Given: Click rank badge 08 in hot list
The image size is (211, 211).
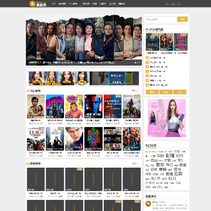Looking at the screenshot, I should 147,76.
